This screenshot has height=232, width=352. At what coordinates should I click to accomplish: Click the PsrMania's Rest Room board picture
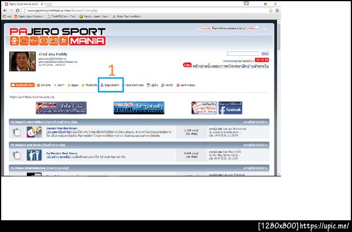click(x=34, y=155)
